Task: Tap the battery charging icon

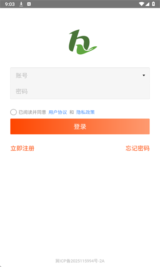Action: [x=153, y=4]
